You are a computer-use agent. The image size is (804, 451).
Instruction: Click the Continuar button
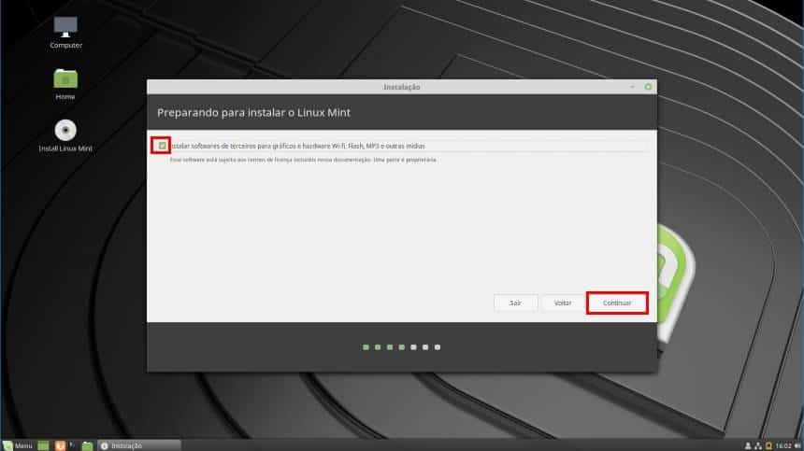[x=617, y=303]
